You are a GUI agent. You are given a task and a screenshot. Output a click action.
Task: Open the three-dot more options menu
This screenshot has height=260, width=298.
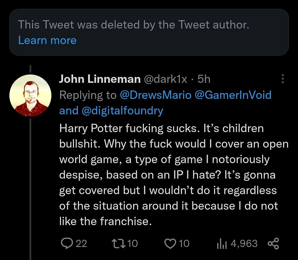click(x=282, y=79)
